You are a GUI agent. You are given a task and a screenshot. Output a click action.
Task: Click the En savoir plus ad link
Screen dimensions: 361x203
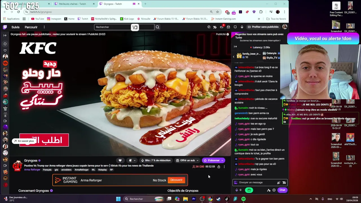point(24,141)
